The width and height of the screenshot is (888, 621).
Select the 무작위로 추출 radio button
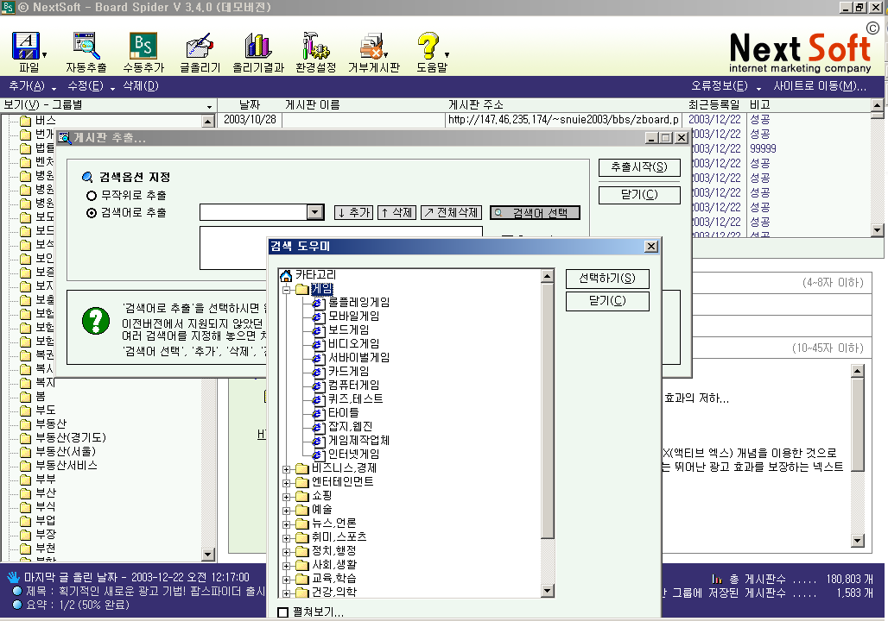tap(92, 196)
